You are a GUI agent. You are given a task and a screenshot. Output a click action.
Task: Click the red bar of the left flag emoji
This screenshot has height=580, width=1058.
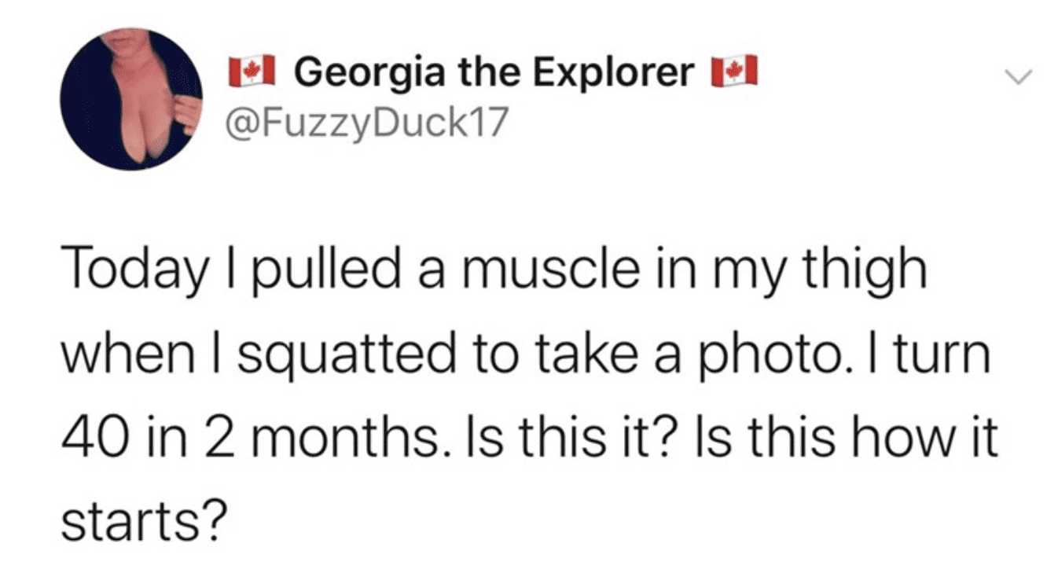pos(235,70)
